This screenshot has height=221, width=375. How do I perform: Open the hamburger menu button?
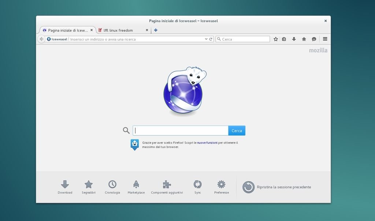click(325, 39)
